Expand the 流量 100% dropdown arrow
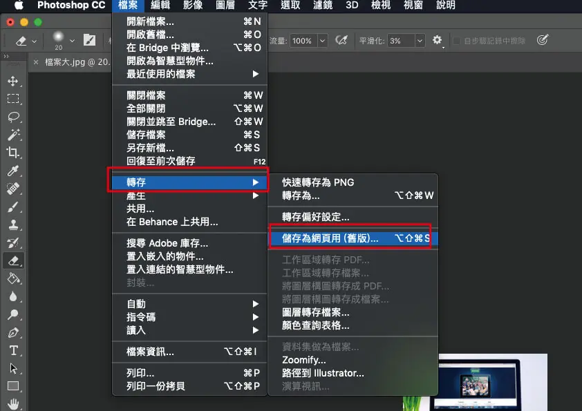Image resolution: width=582 pixels, height=411 pixels. 322,41
